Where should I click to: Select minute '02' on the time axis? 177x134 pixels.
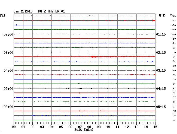pyautogui.click(x=32, y=127)
